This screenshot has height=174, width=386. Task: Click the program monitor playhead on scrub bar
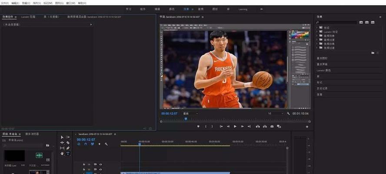pyautogui.click(x=186, y=118)
